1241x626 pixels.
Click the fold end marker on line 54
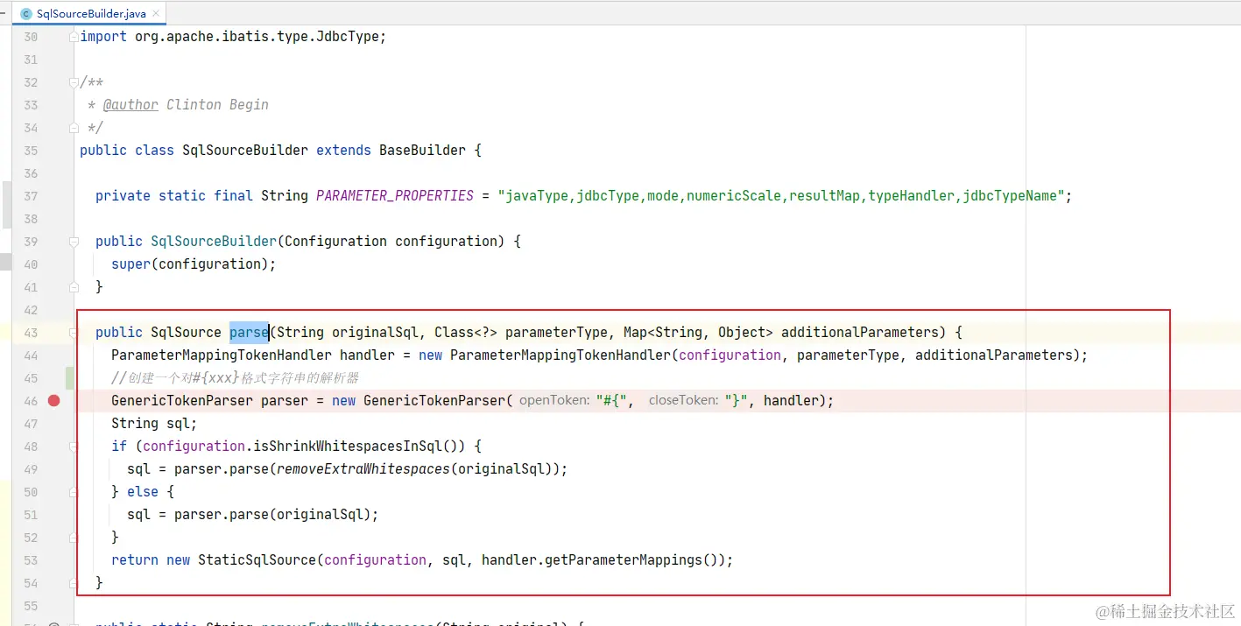coord(74,583)
